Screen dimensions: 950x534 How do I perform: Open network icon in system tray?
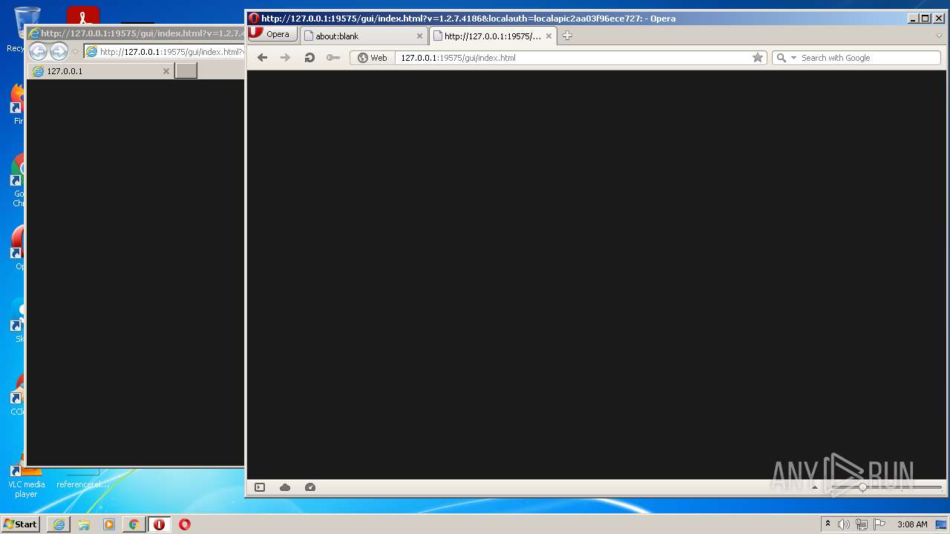point(861,524)
